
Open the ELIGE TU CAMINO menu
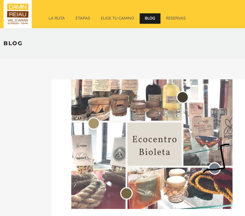pos(117,18)
